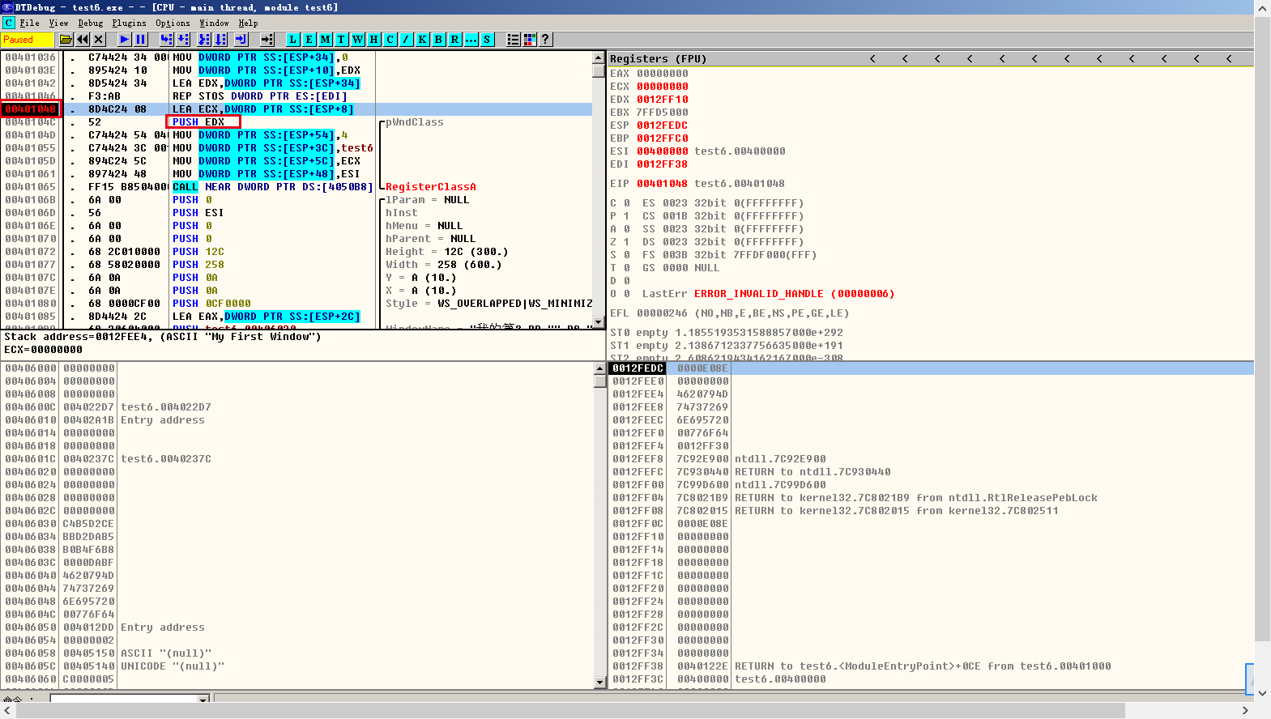Image resolution: width=1271 pixels, height=719 pixels.
Task: Show Breakpoints with the B button
Action: pos(438,39)
